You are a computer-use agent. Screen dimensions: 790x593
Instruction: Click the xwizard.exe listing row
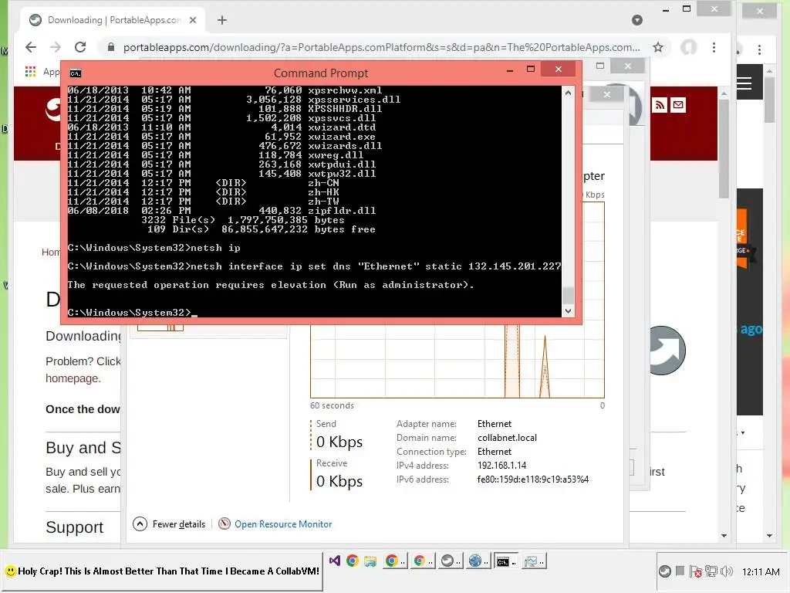[221, 137]
